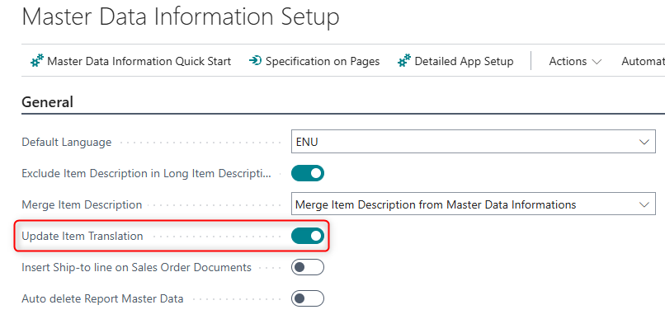Click the Update Item Translation label
This screenshot has width=665, height=319.
83,236
